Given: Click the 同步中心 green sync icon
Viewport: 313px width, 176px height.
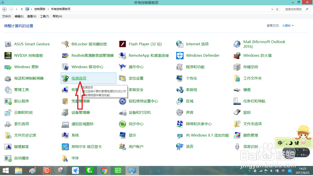Looking at the screenshot, I should 123,124.
